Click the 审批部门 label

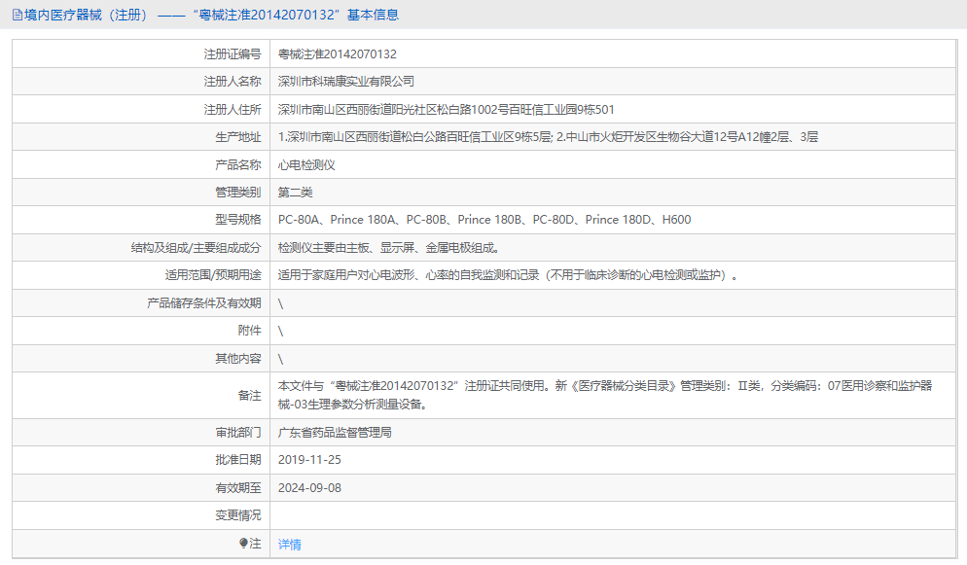coord(238,433)
